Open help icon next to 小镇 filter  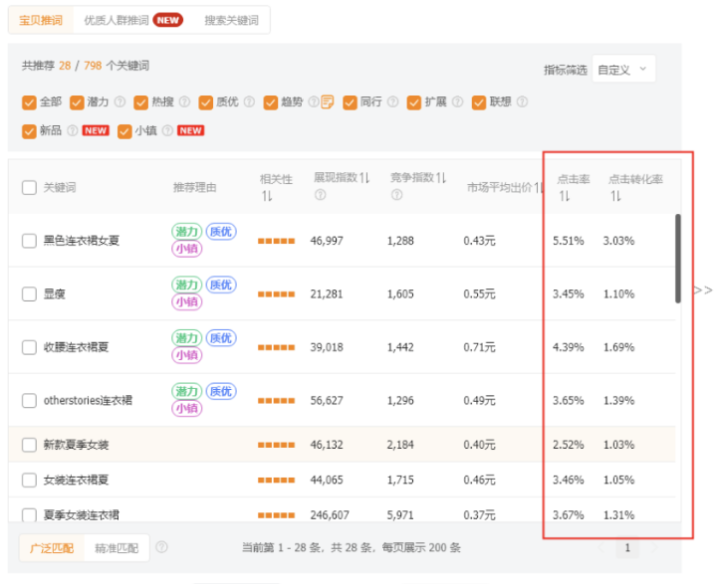point(168,130)
